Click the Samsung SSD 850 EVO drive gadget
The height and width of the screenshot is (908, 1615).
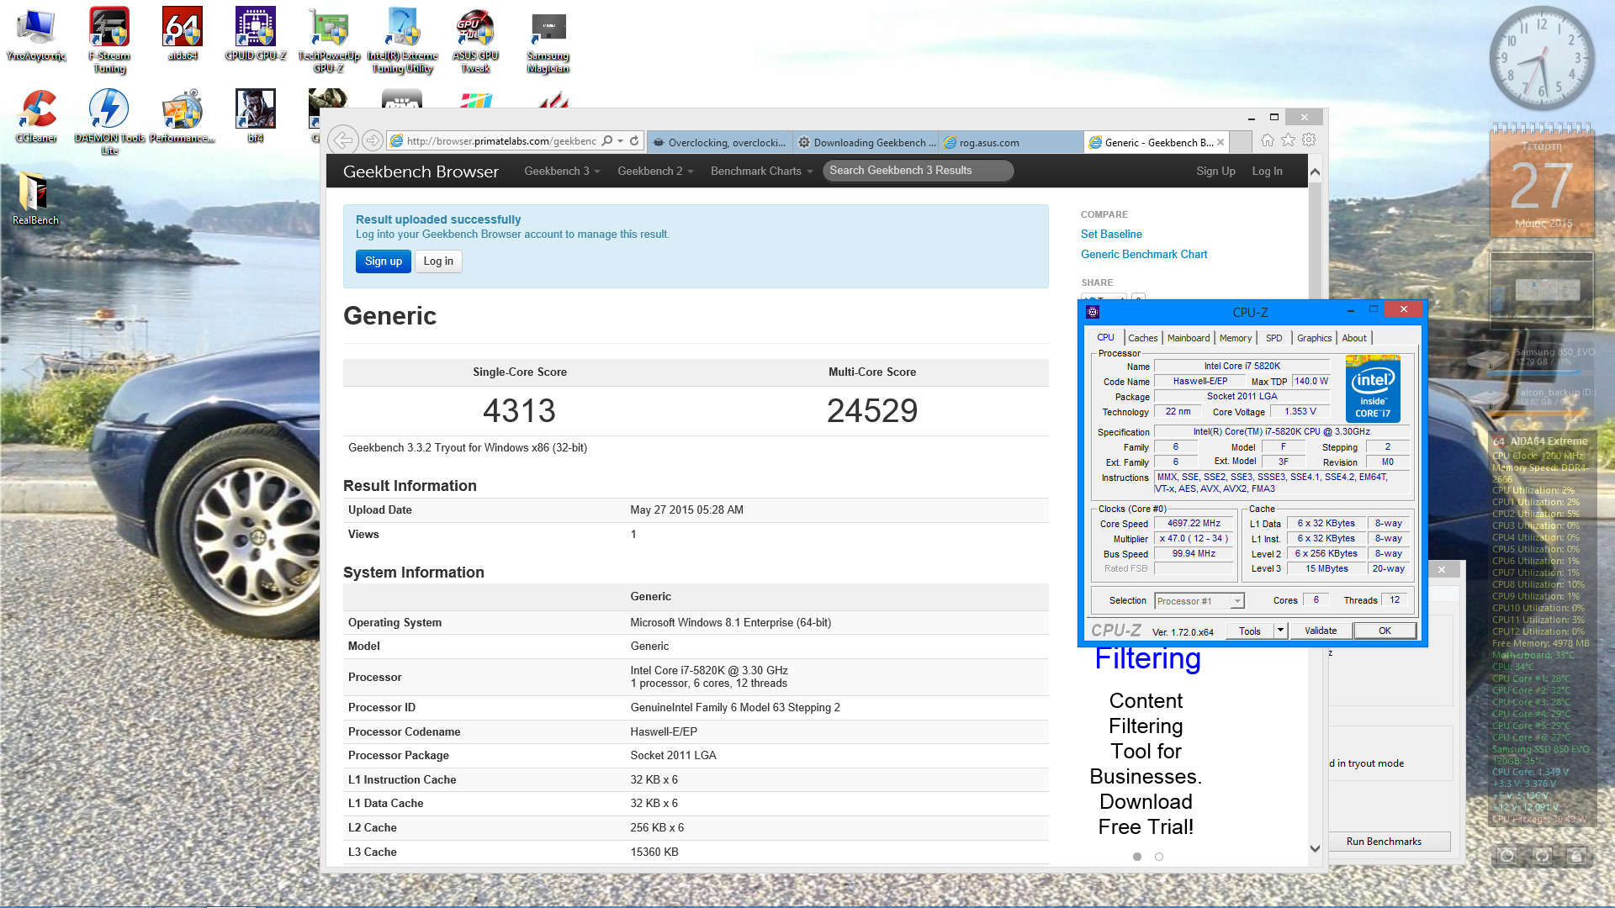coord(1542,358)
